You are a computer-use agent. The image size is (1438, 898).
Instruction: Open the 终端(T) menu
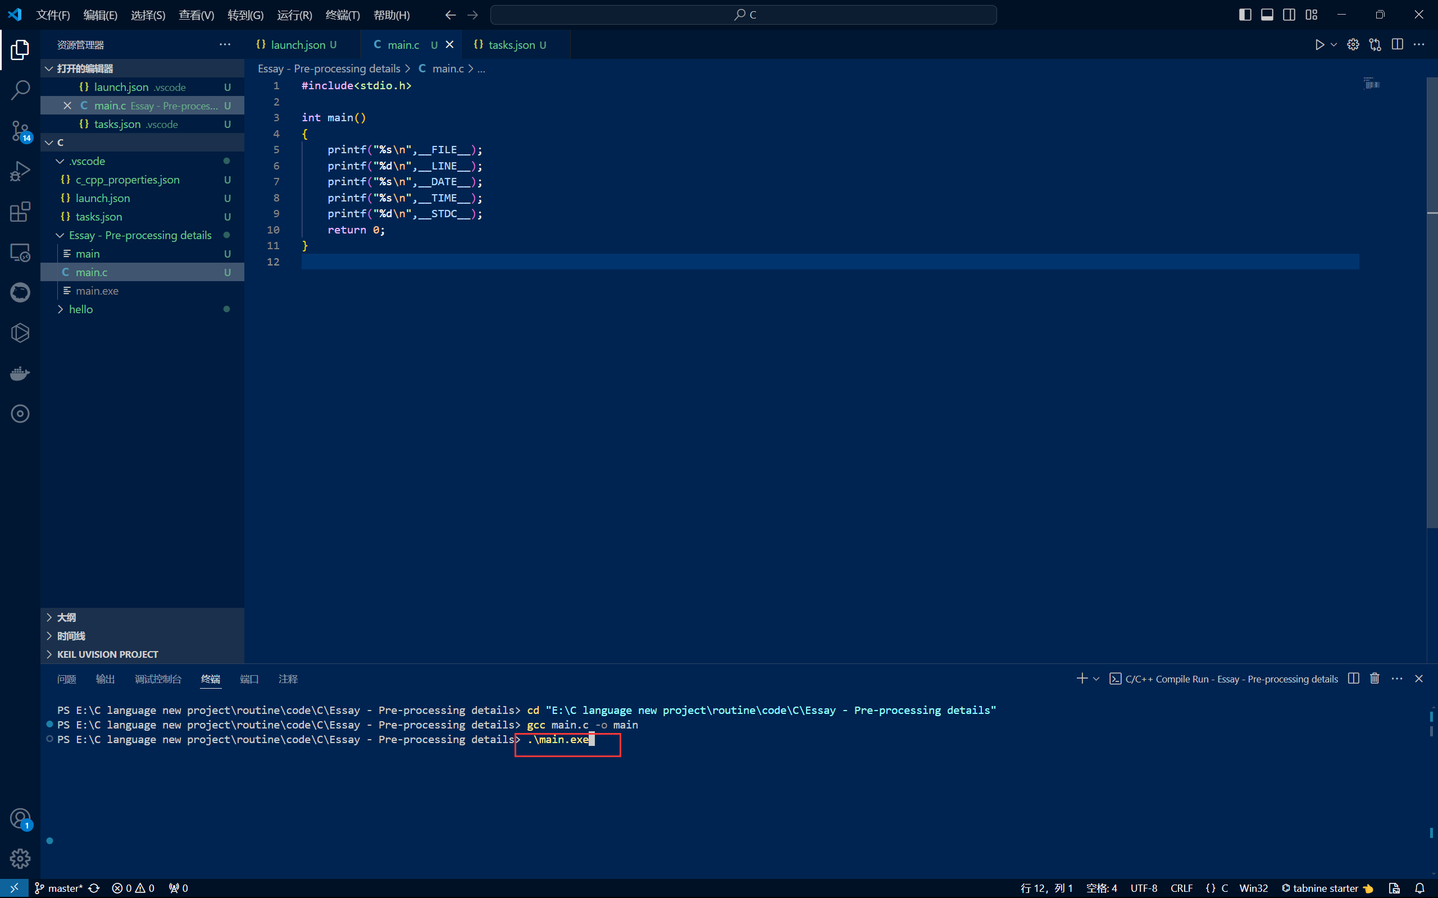point(342,15)
